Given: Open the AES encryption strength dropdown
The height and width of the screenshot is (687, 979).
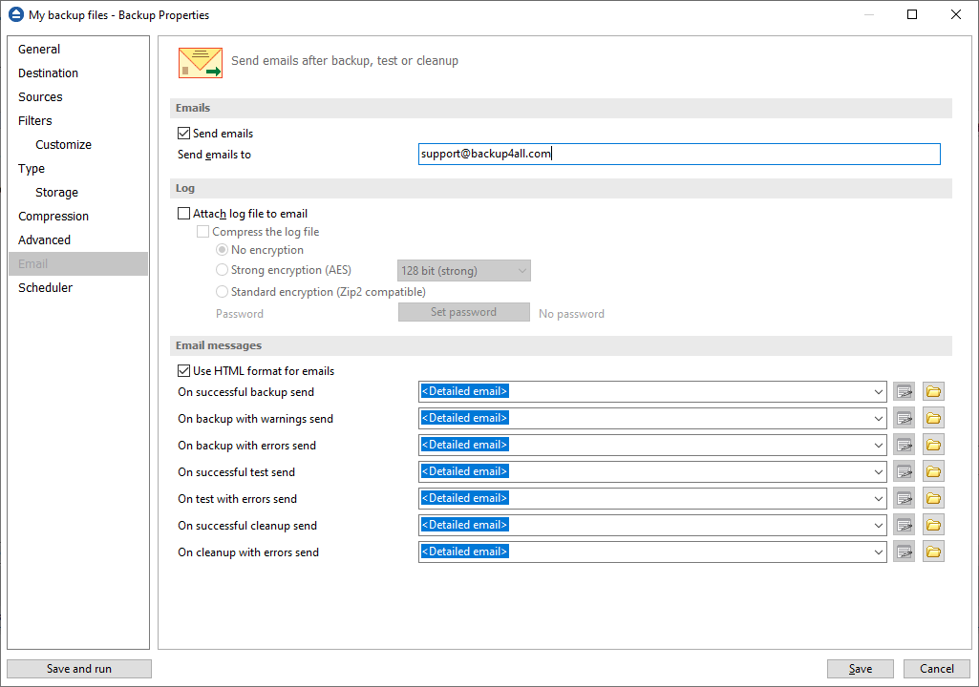Looking at the screenshot, I should (521, 270).
